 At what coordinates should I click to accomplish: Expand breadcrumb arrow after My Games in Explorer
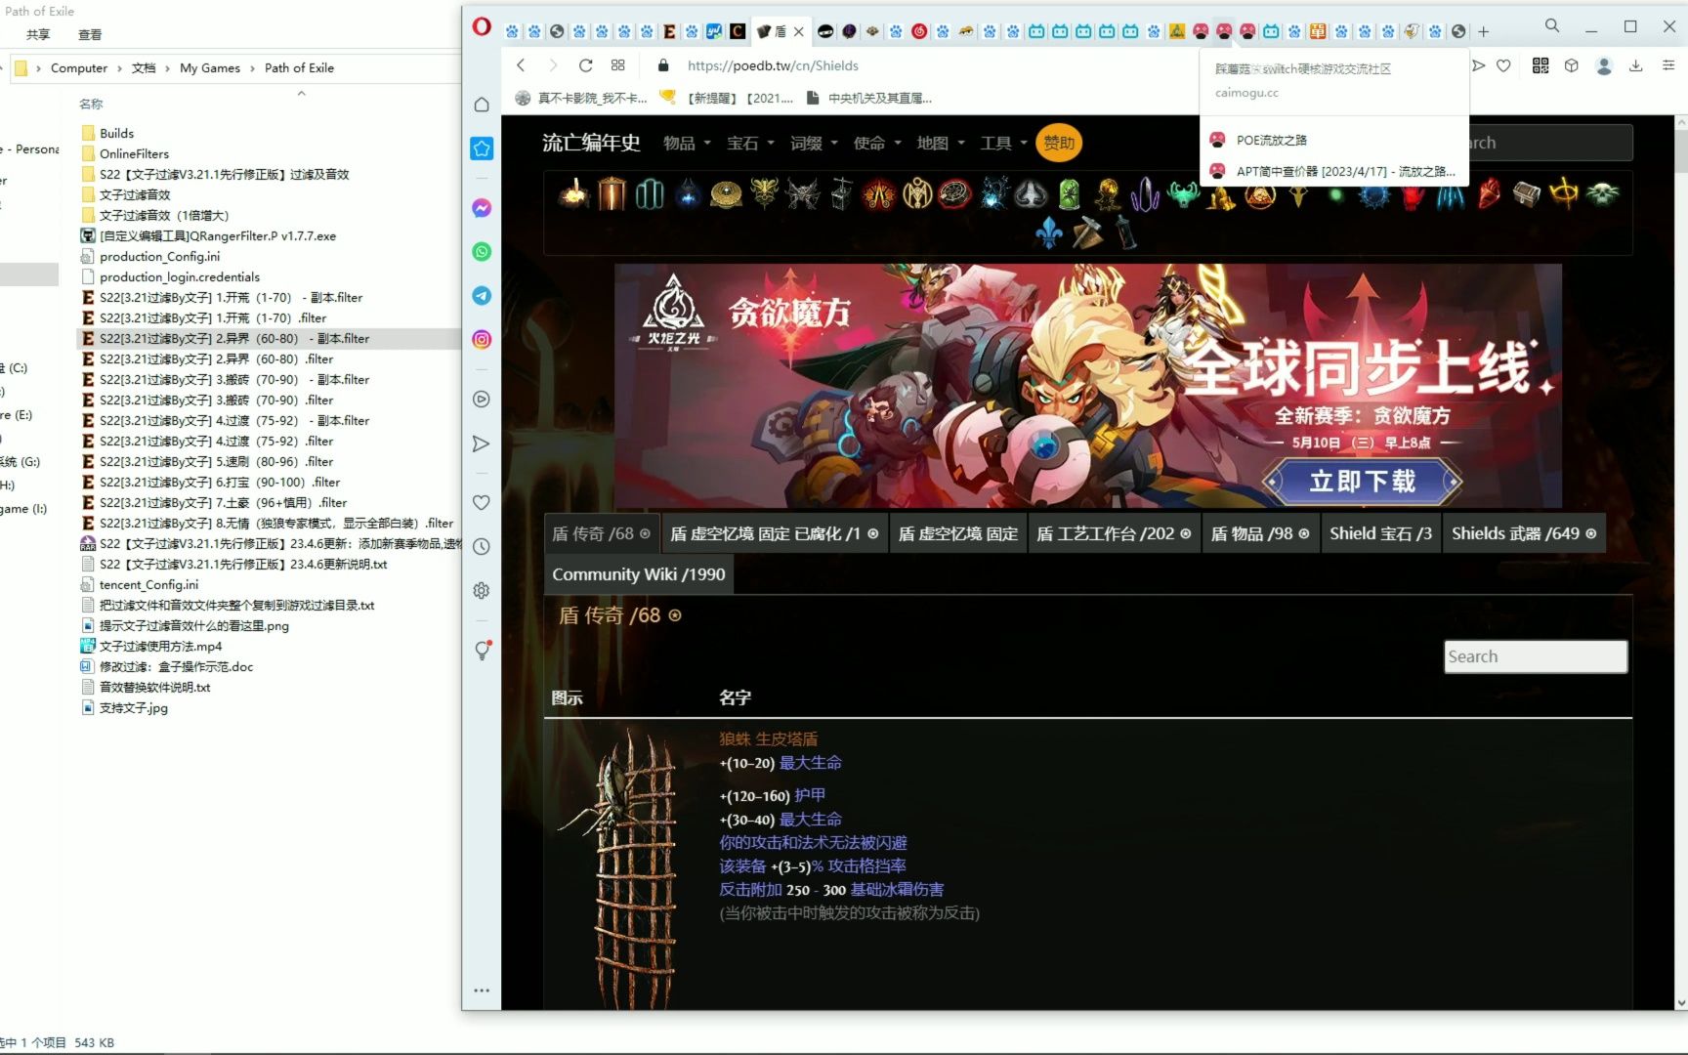252,68
